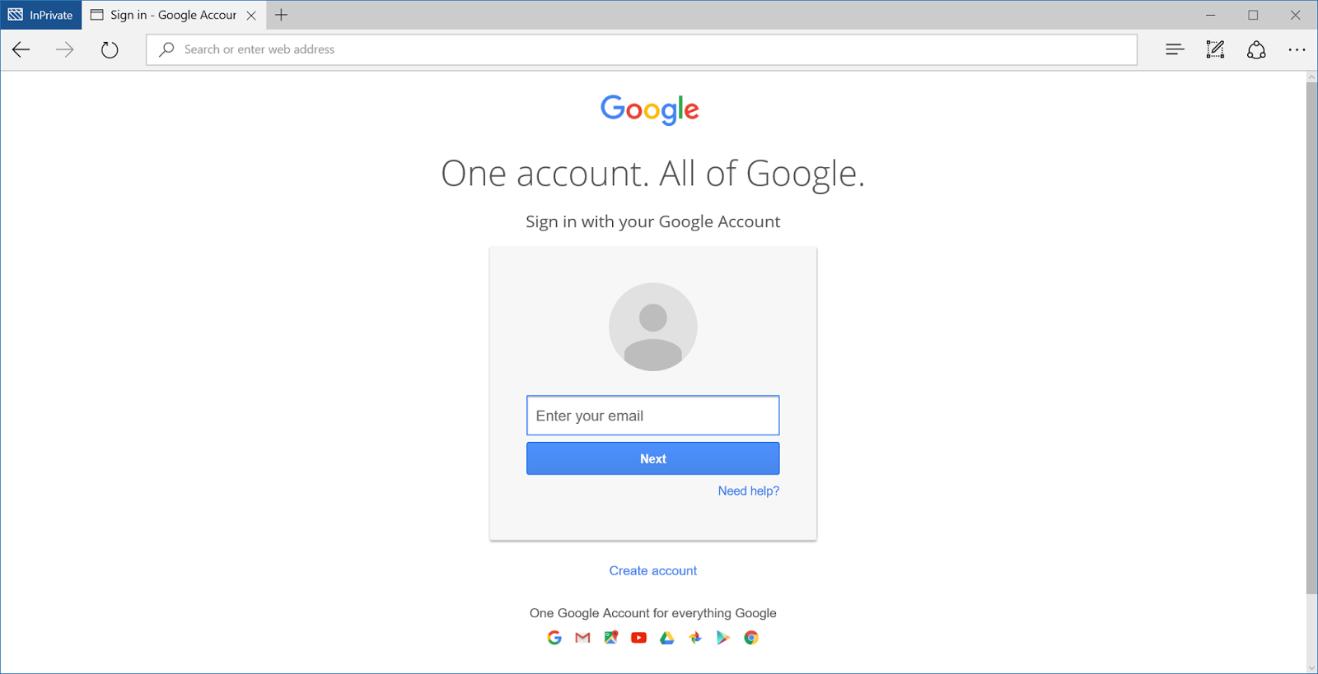This screenshot has height=674, width=1318.
Task: Click the Forward navigation arrow
Action: pos(65,49)
